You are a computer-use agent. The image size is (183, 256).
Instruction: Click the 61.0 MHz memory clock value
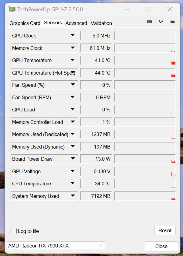coord(96,48)
